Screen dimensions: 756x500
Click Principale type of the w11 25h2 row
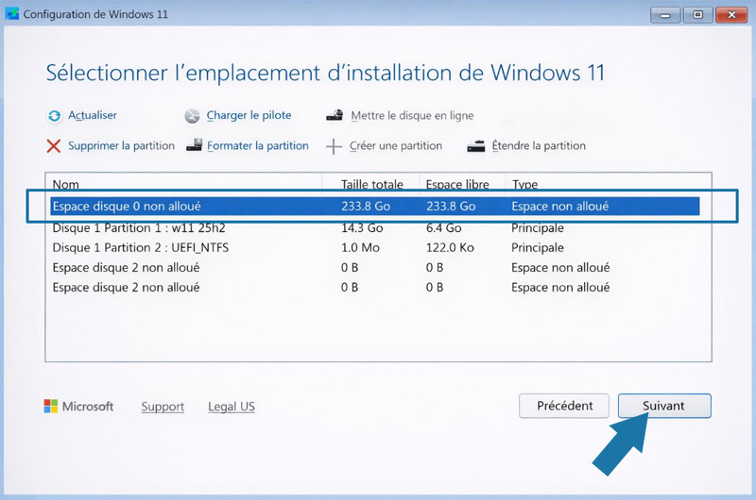pyautogui.click(x=538, y=227)
